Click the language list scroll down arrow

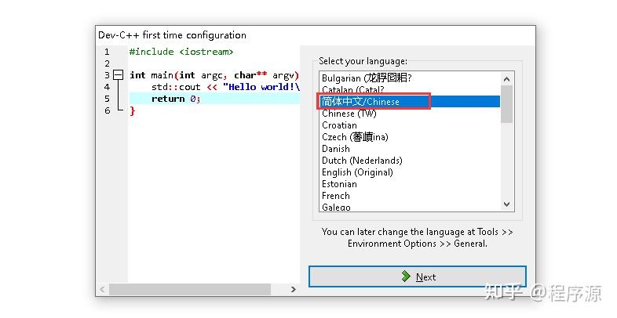pos(507,204)
